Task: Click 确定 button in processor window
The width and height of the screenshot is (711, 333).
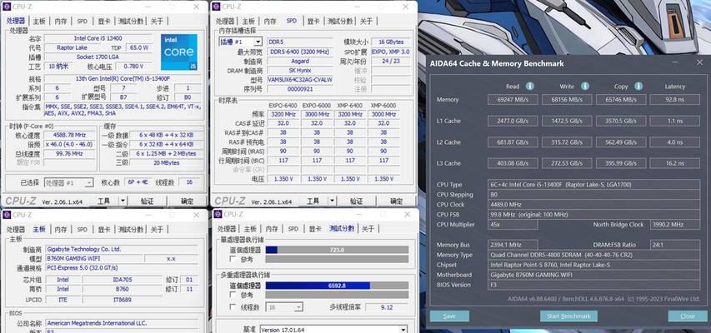Action: pyautogui.click(x=187, y=201)
